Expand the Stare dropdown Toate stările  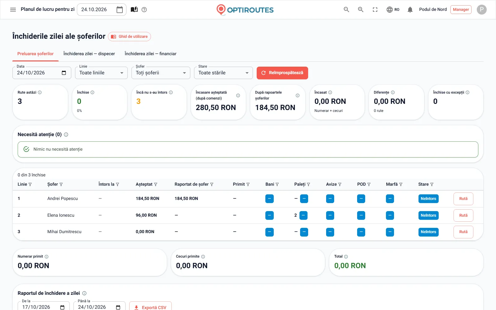coord(224,73)
